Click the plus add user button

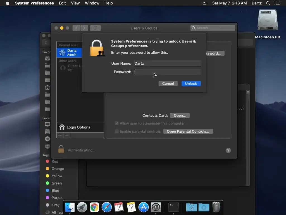[x=60, y=135]
